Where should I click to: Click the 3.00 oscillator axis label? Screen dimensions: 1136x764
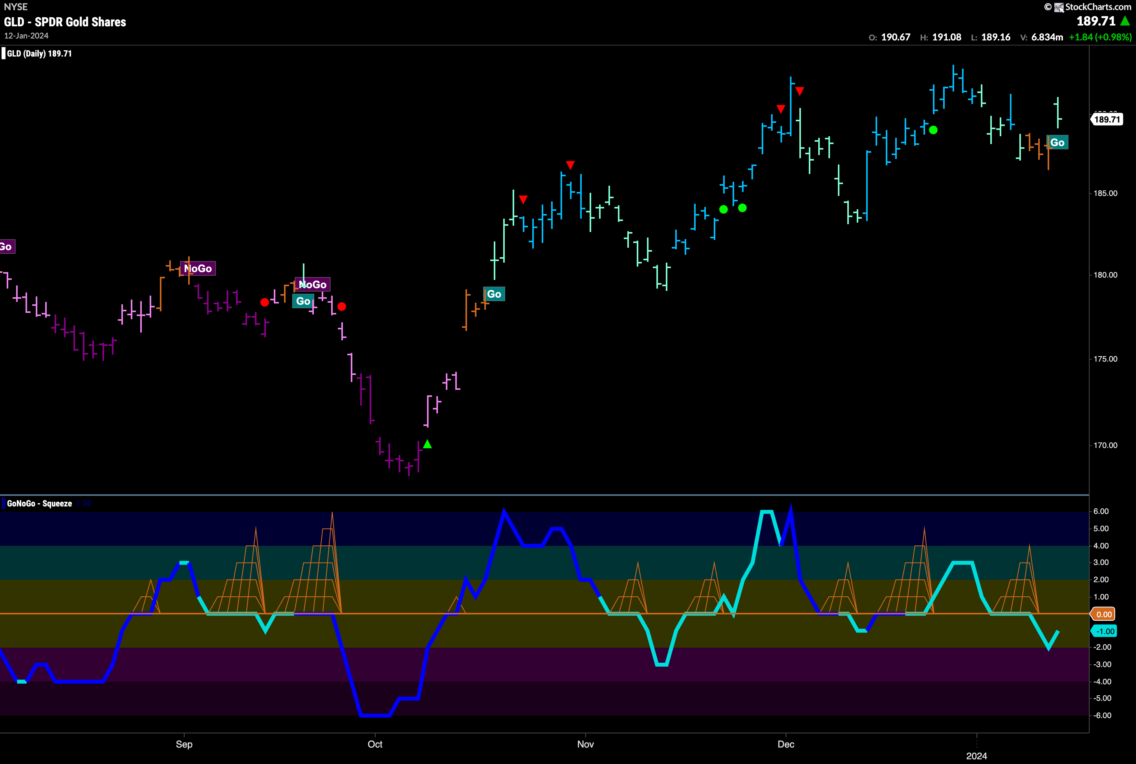(x=1101, y=562)
